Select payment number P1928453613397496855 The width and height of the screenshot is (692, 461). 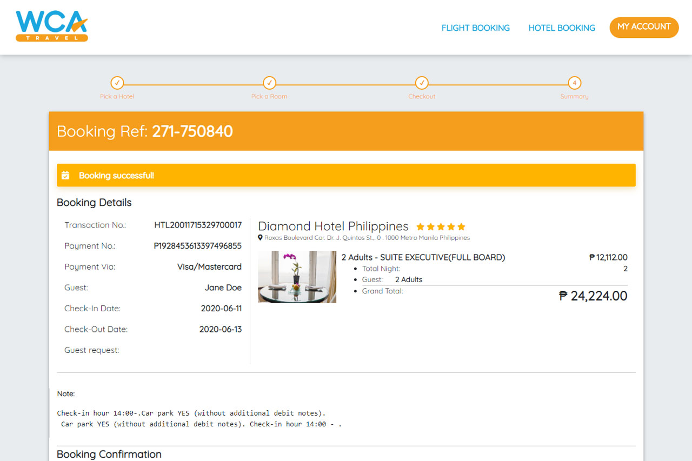pos(198,246)
